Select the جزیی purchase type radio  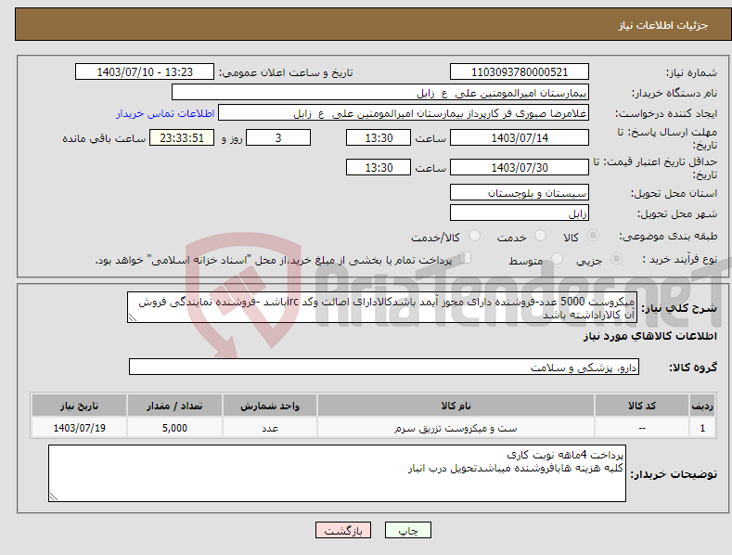click(616, 258)
